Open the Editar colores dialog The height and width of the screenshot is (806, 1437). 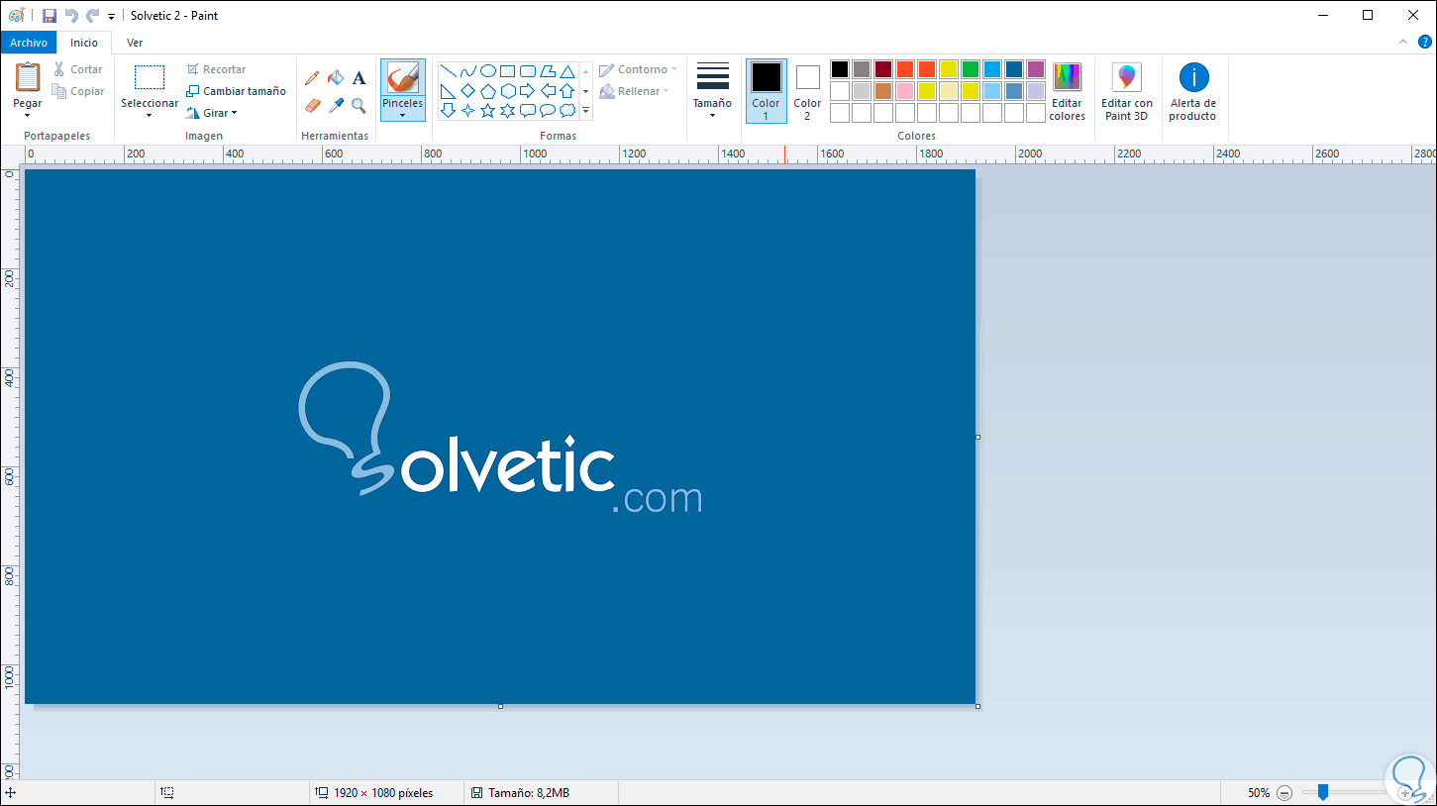tap(1067, 92)
